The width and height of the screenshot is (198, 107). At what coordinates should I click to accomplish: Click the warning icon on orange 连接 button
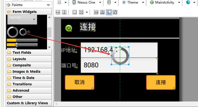tap(174, 88)
